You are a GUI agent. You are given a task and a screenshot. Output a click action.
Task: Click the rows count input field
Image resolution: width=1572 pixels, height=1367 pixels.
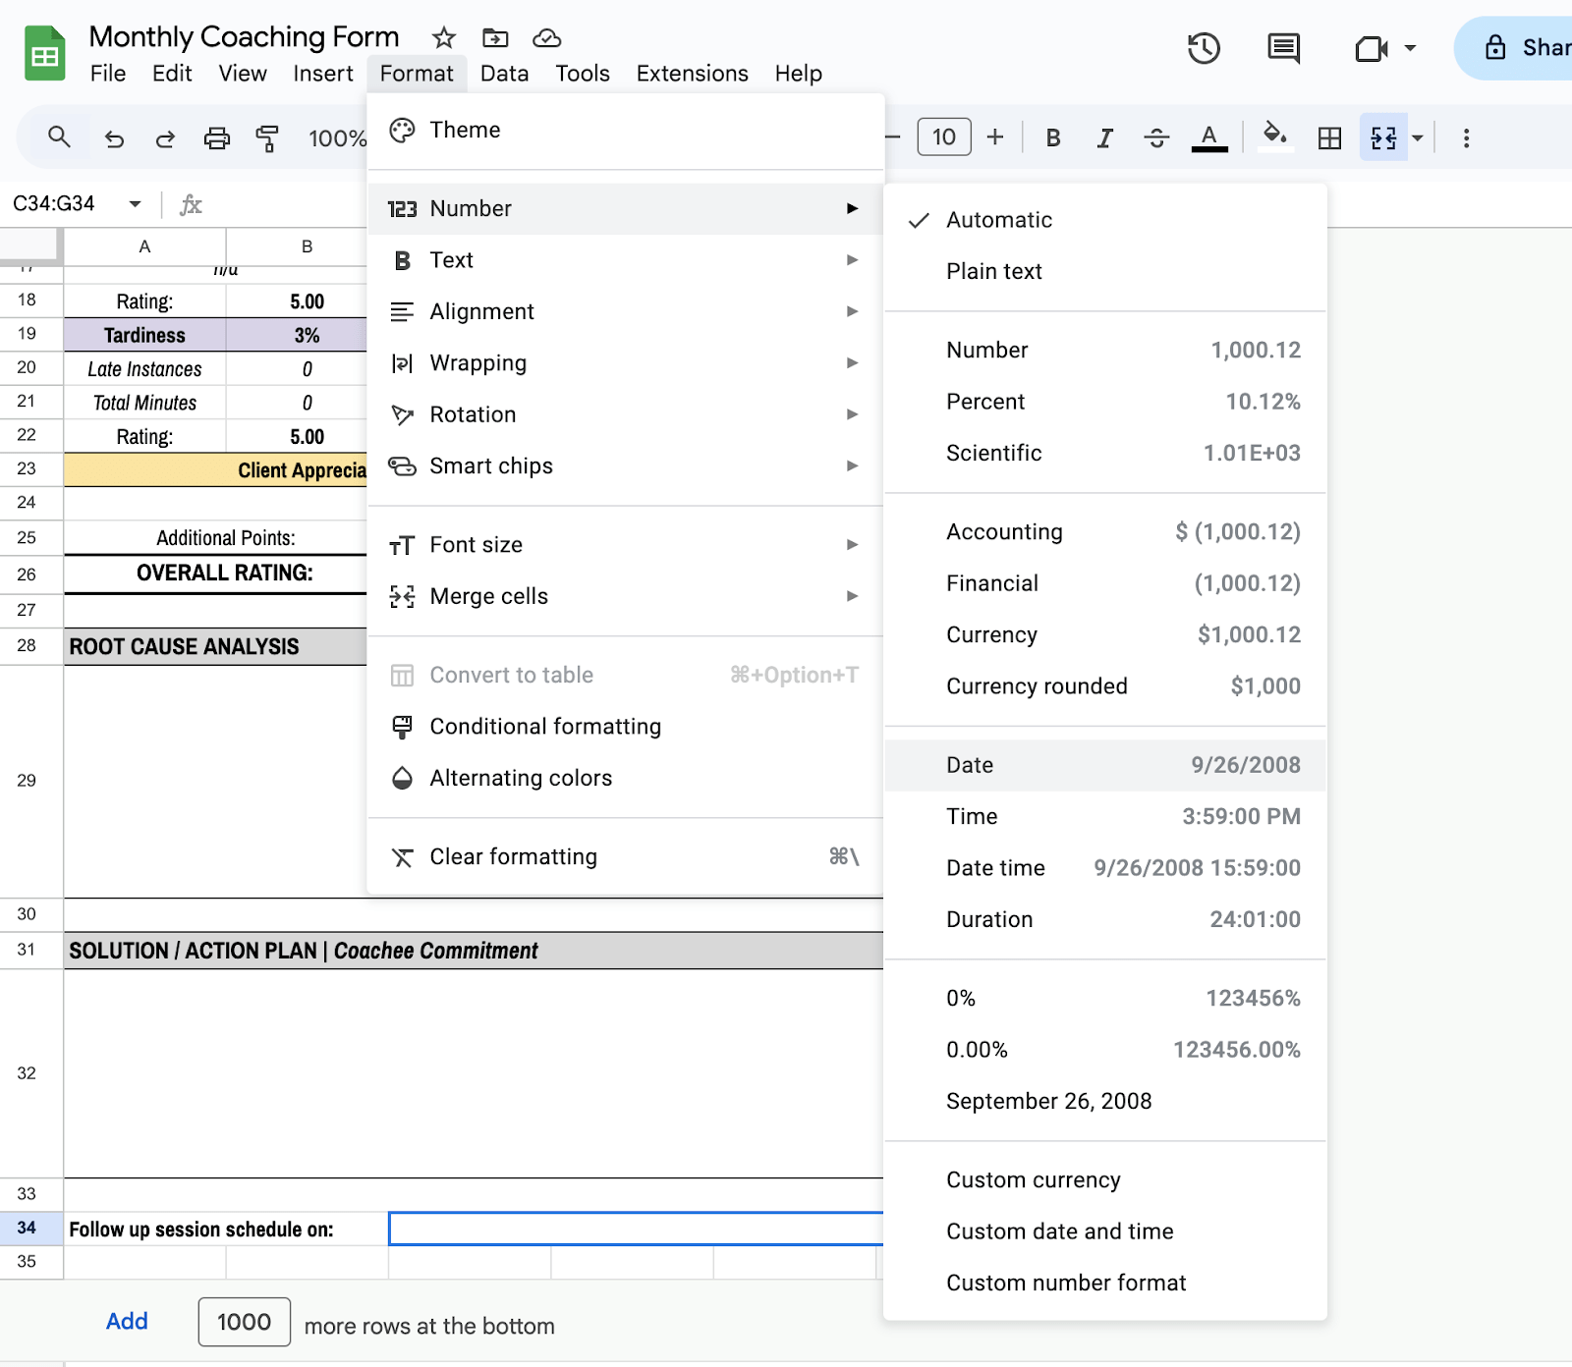244,1322
